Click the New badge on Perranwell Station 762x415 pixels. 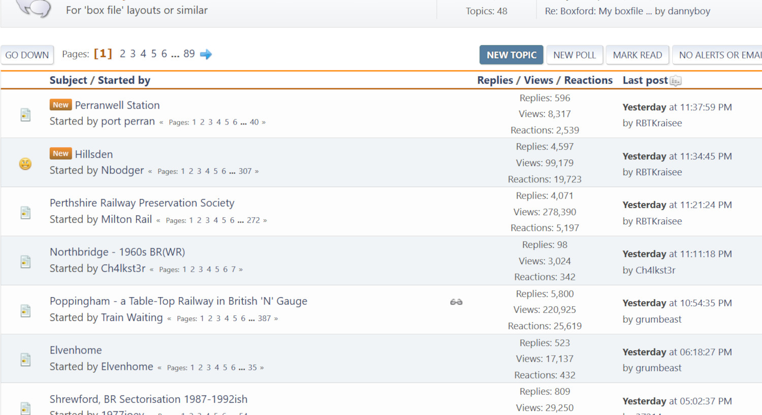(60, 105)
